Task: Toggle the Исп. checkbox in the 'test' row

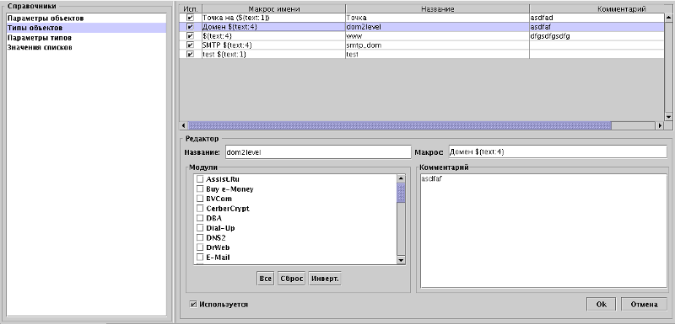Action: pyautogui.click(x=191, y=55)
